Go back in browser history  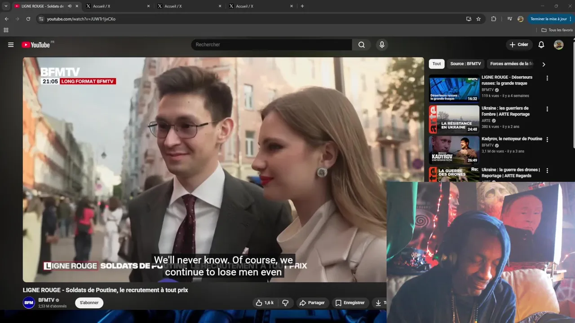[x=6, y=19]
